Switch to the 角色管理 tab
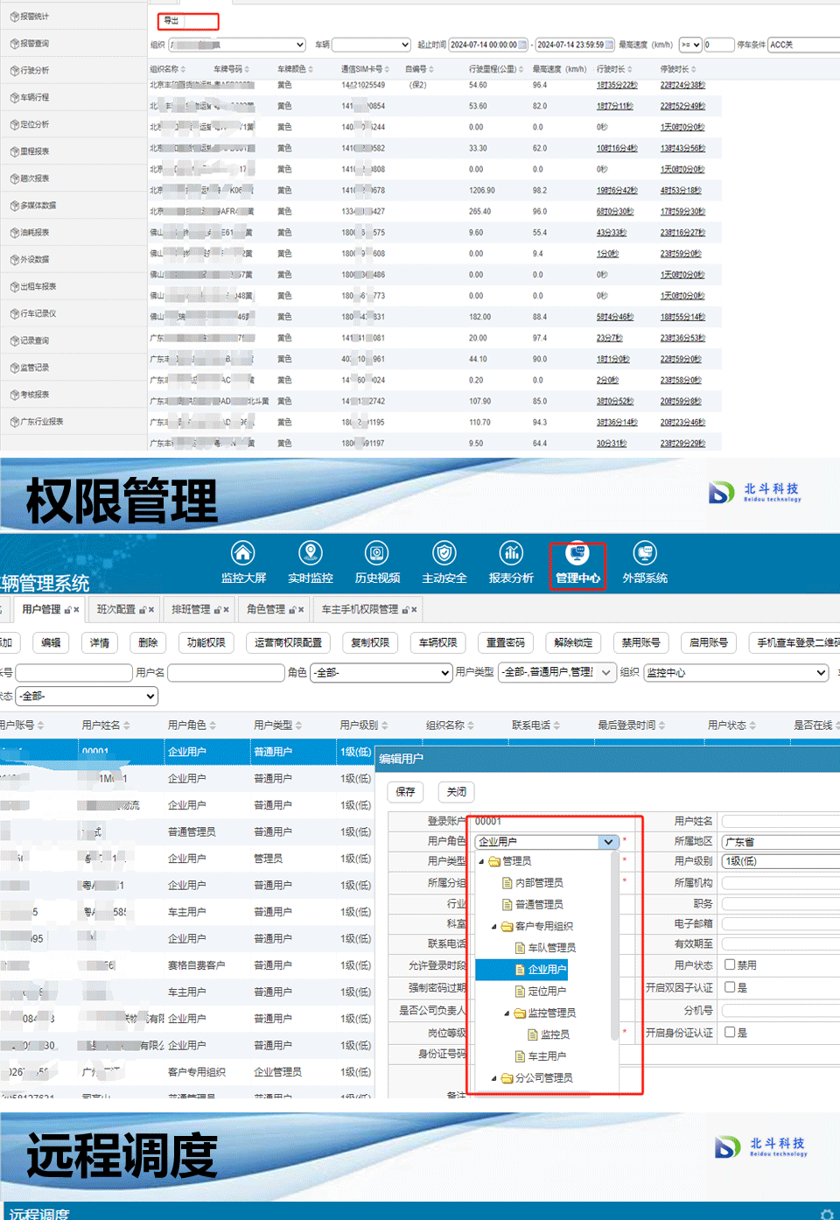This screenshot has width=840, height=1220. [x=266, y=609]
